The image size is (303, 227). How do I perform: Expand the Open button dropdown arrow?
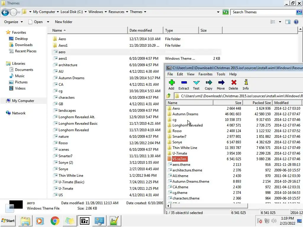[48, 22]
